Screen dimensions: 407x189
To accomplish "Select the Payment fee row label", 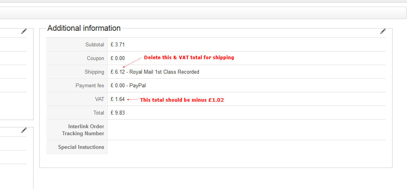I will (90, 86).
